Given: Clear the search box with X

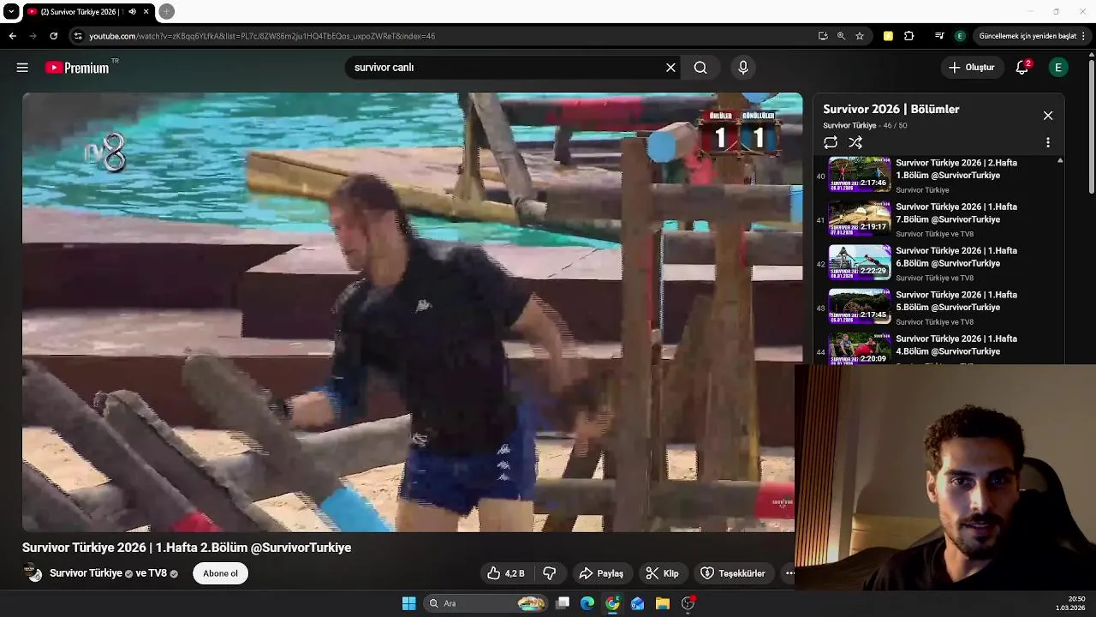Looking at the screenshot, I should [670, 68].
